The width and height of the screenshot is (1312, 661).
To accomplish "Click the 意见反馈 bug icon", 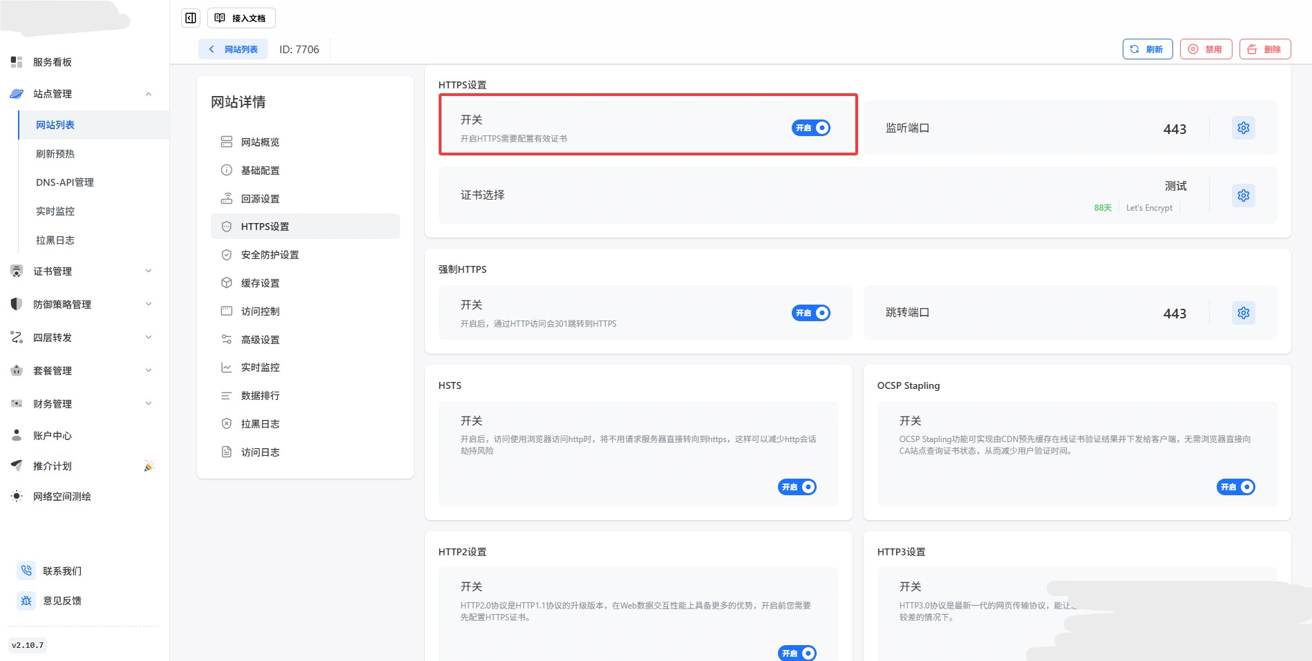I will [26, 600].
